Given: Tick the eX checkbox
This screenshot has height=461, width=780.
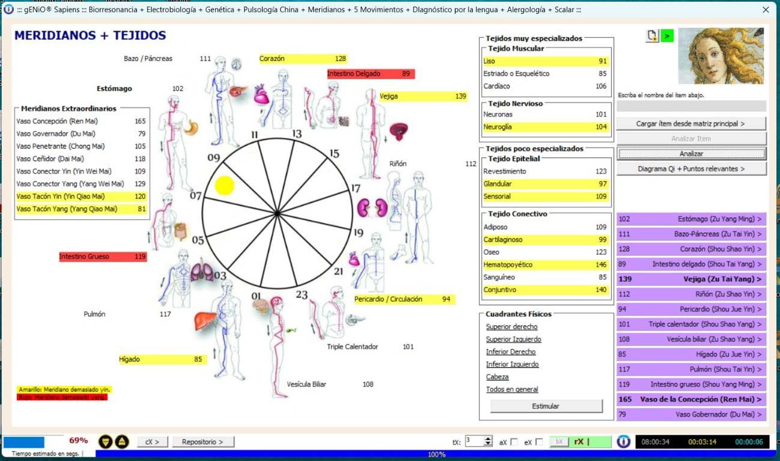Looking at the screenshot, I should pos(538,442).
